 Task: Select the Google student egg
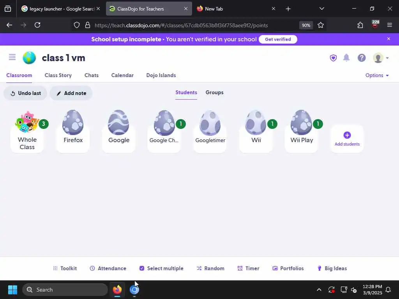[118, 132]
